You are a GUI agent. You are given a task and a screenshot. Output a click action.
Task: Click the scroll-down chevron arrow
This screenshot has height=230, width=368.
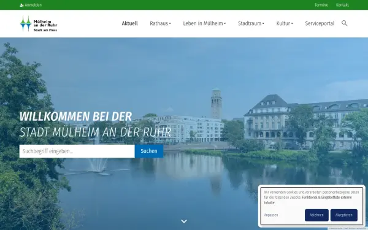[x=184, y=221]
